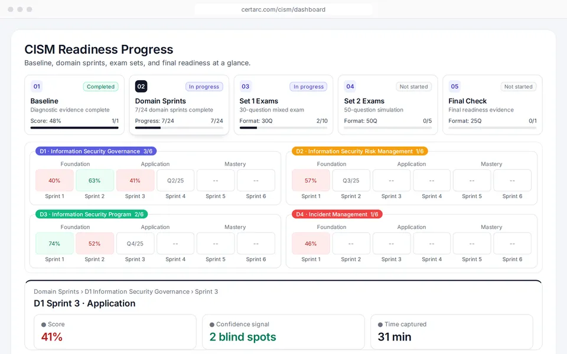Screen dimensions: 567x354
Task: Click the Confidence signal 2 blind spots card
Action: (283, 332)
